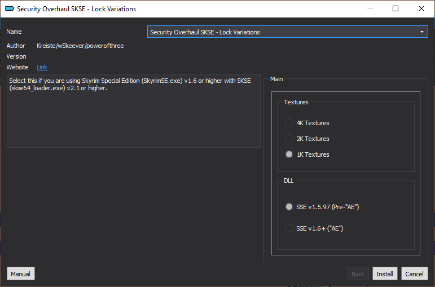Screen dimensions: 435x287
Task: Click the Author label
Action: [16, 46]
